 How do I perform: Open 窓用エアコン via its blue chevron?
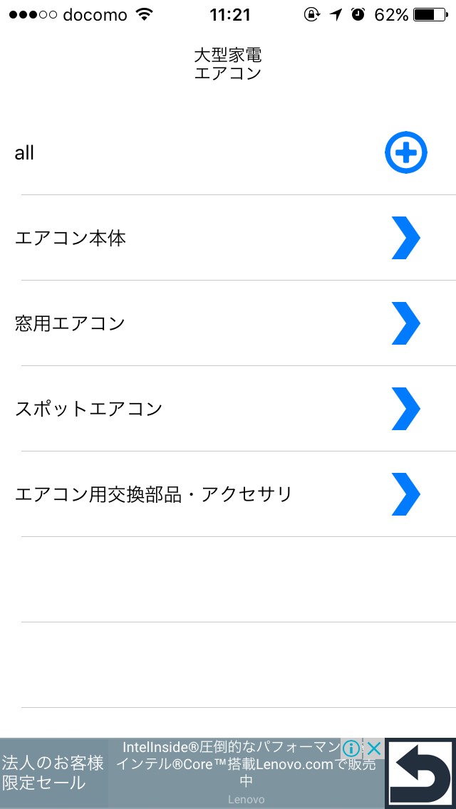(406, 323)
